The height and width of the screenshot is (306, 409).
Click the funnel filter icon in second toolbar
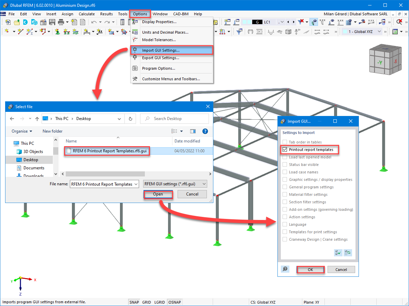(x=240, y=32)
